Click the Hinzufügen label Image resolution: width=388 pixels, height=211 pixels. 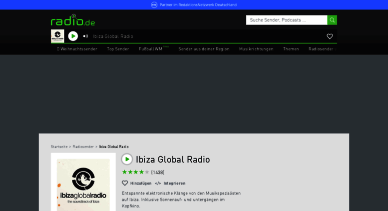coord(141,184)
